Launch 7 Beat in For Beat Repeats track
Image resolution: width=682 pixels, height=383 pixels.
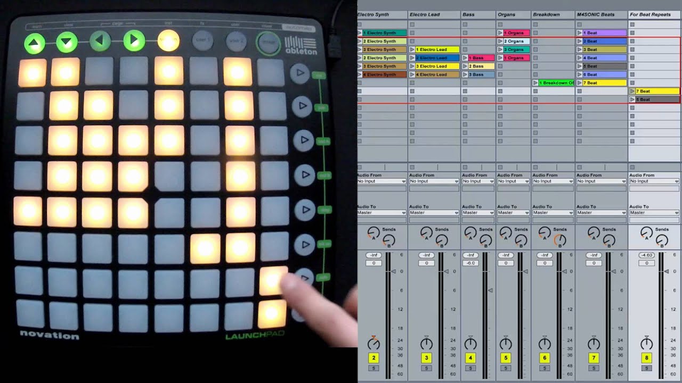(x=632, y=91)
